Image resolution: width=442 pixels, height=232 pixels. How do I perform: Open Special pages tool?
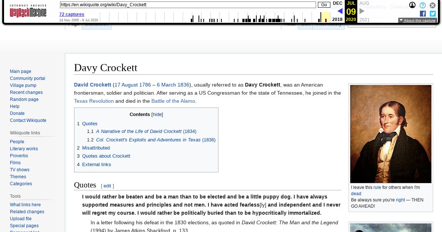tap(24, 226)
